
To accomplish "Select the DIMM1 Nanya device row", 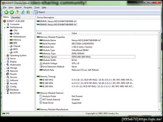I will pos(57,21).
